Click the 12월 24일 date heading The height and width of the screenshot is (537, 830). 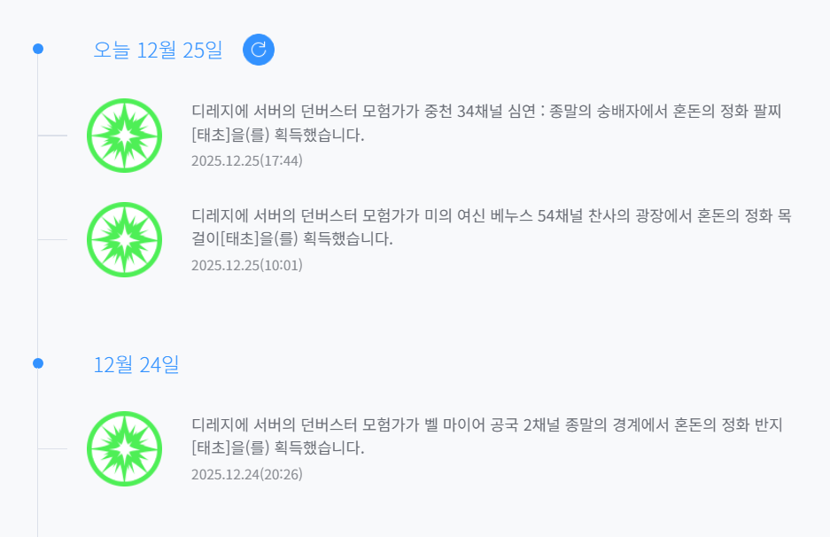136,364
